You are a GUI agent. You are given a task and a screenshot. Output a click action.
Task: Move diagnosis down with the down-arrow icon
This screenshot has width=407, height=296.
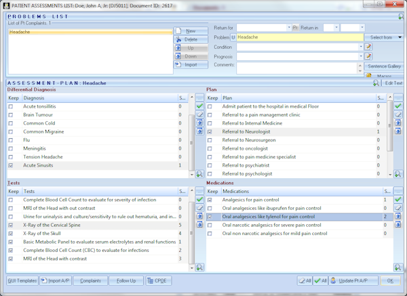coord(199,131)
